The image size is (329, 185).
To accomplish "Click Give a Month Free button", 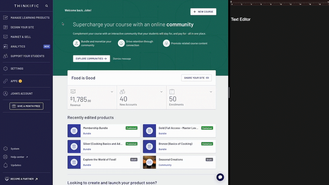I will [x=26, y=106].
